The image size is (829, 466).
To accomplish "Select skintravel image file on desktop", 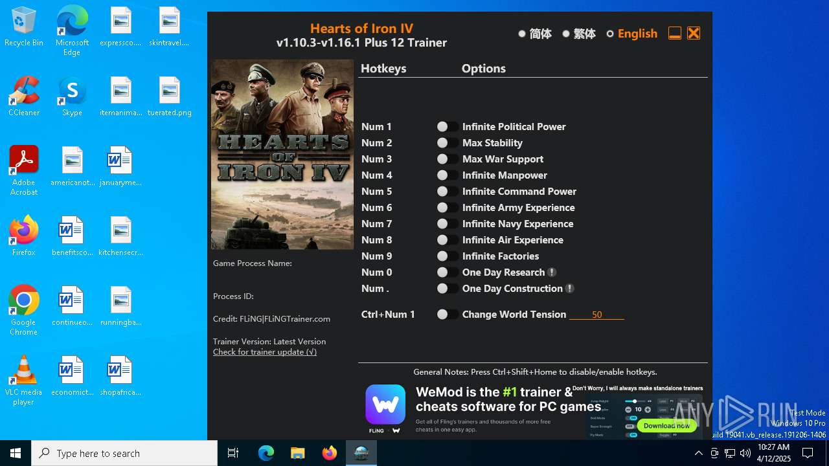I will [x=169, y=27].
